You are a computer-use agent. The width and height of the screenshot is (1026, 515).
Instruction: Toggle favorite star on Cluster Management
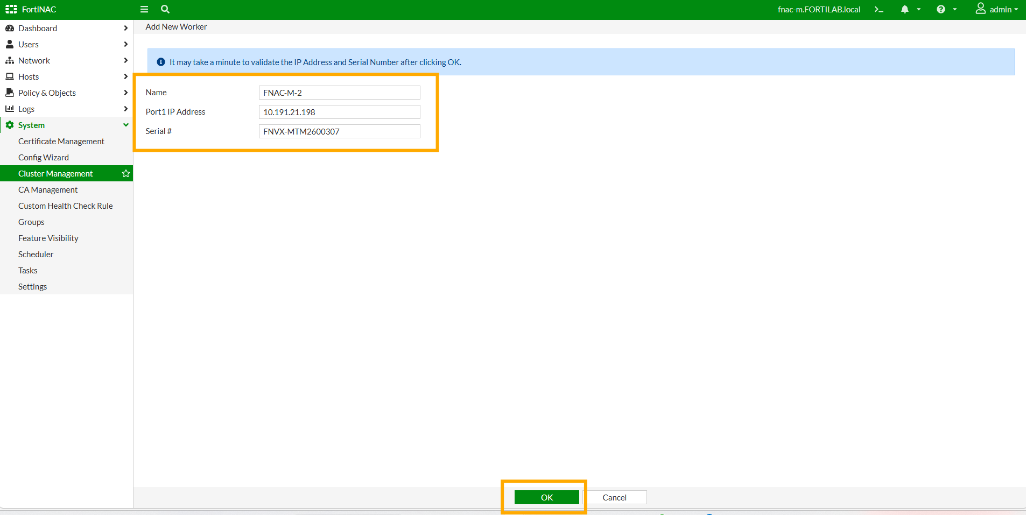(x=126, y=173)
